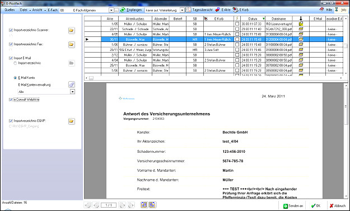Go to next page of preview
The image size is (350, 211).
click(122, 205)
